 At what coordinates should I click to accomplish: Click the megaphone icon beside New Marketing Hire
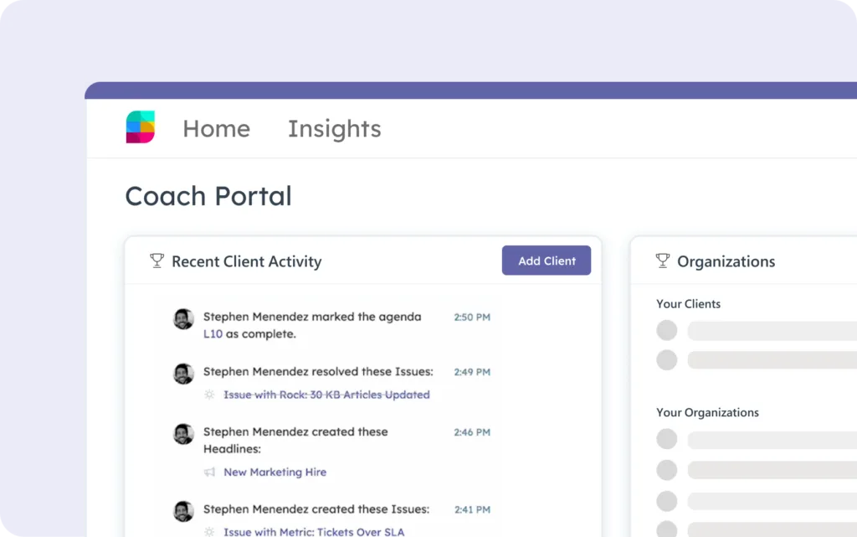209,472
